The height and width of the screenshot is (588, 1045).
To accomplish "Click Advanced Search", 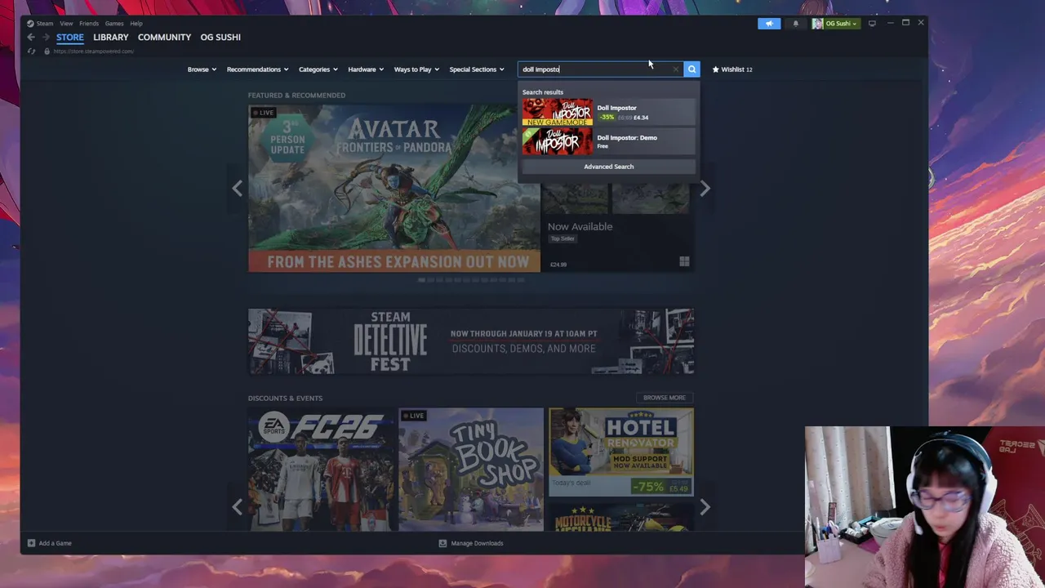I will (x=608, y=167).
